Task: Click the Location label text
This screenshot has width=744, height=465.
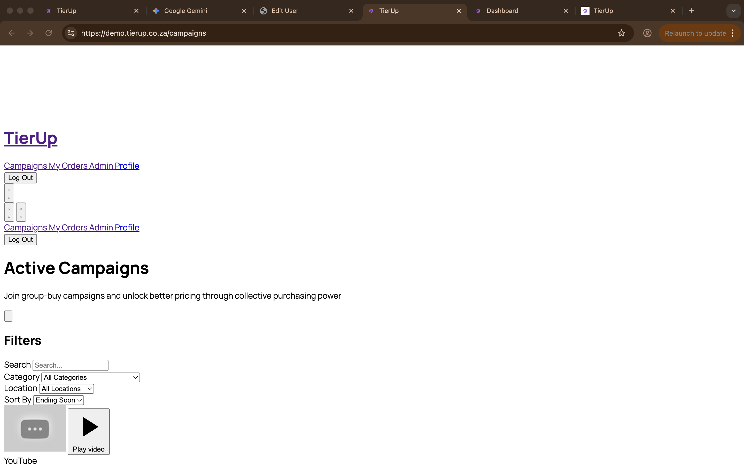Action: [x=21, y=389]
